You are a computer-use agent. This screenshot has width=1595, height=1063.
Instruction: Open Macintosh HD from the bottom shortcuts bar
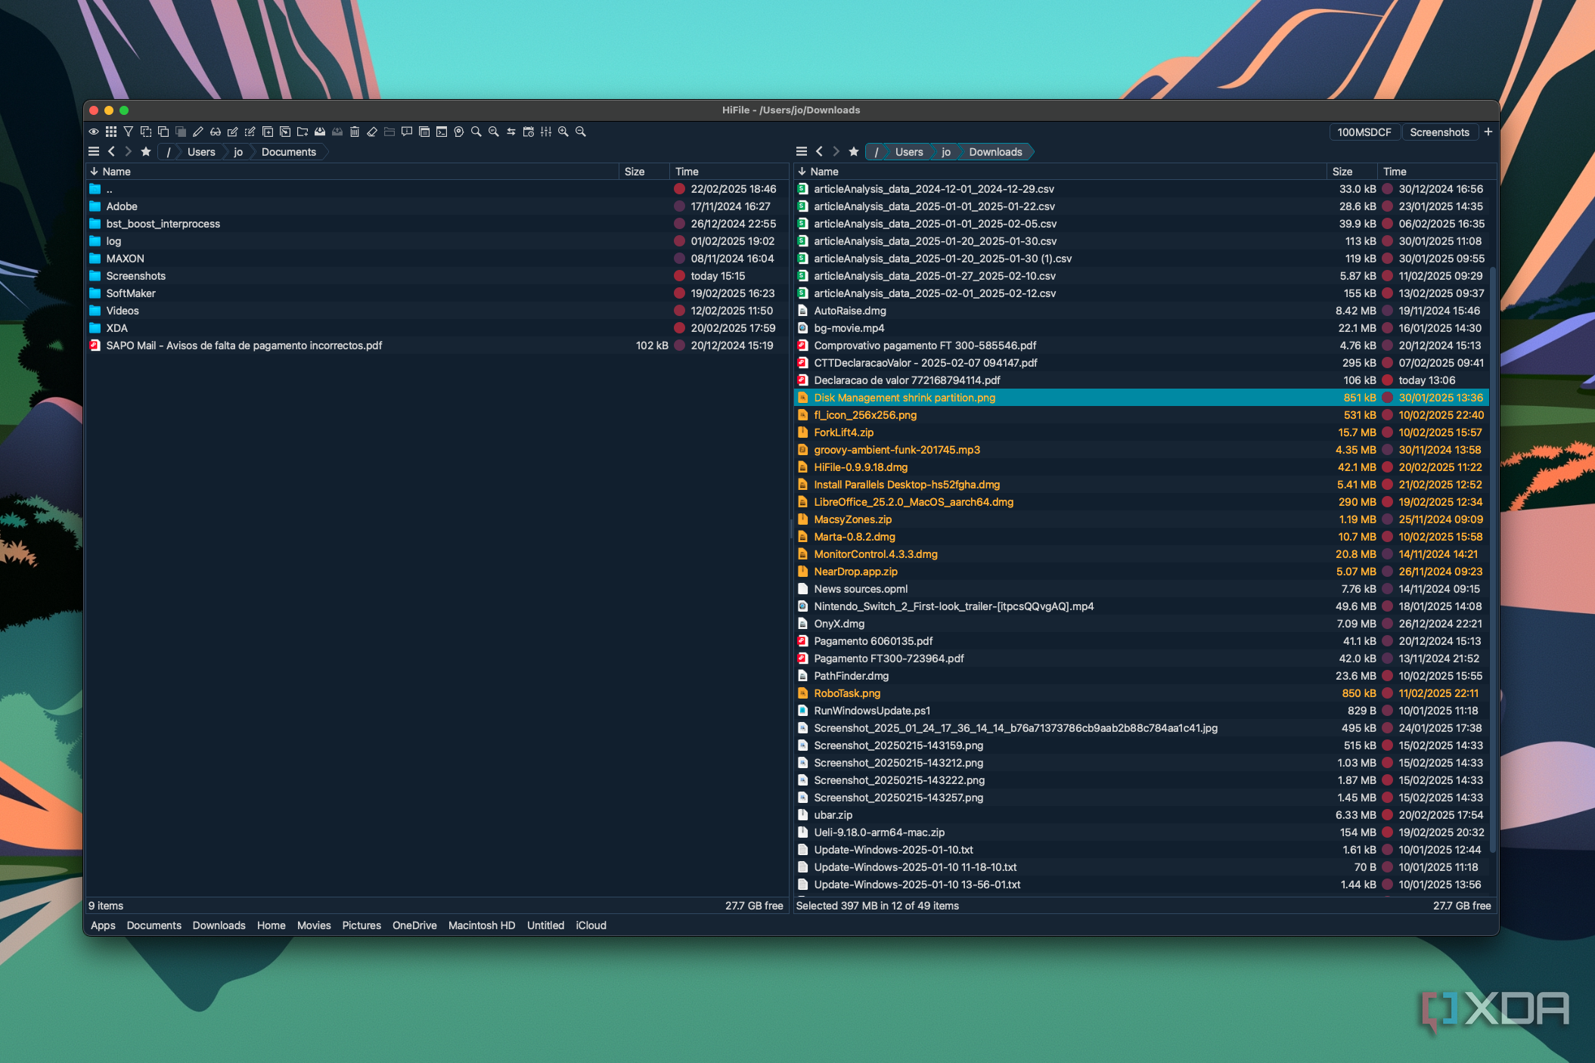pyautogui.click(x=481, y=925)
